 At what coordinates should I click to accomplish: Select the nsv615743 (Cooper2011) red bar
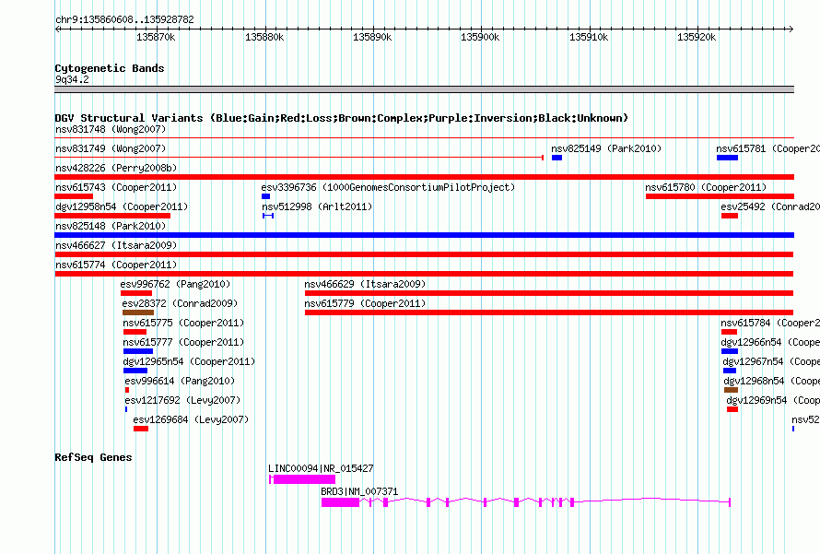coord(74,196)
